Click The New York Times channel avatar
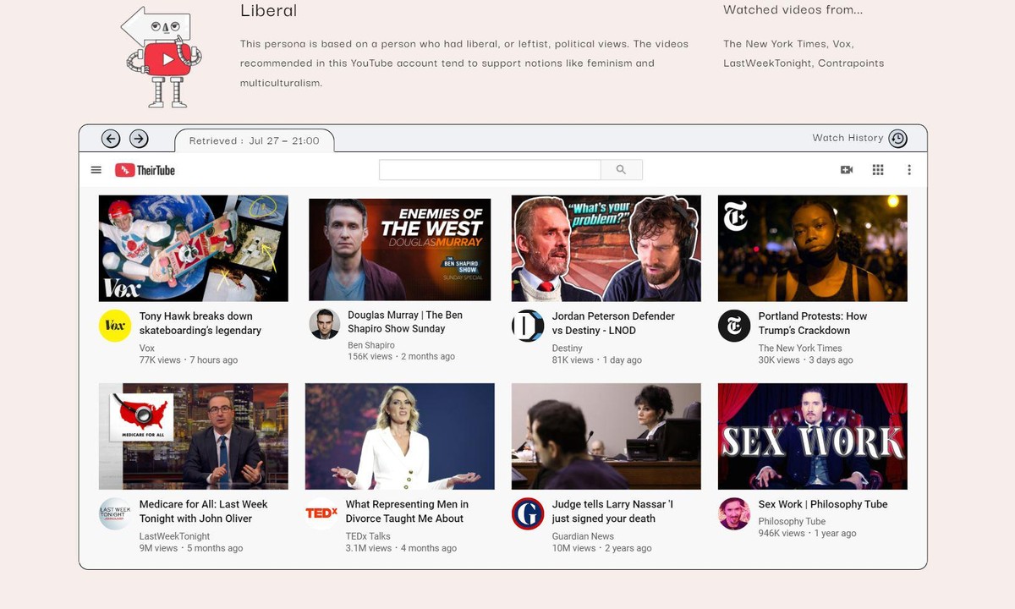 point(734,326)
